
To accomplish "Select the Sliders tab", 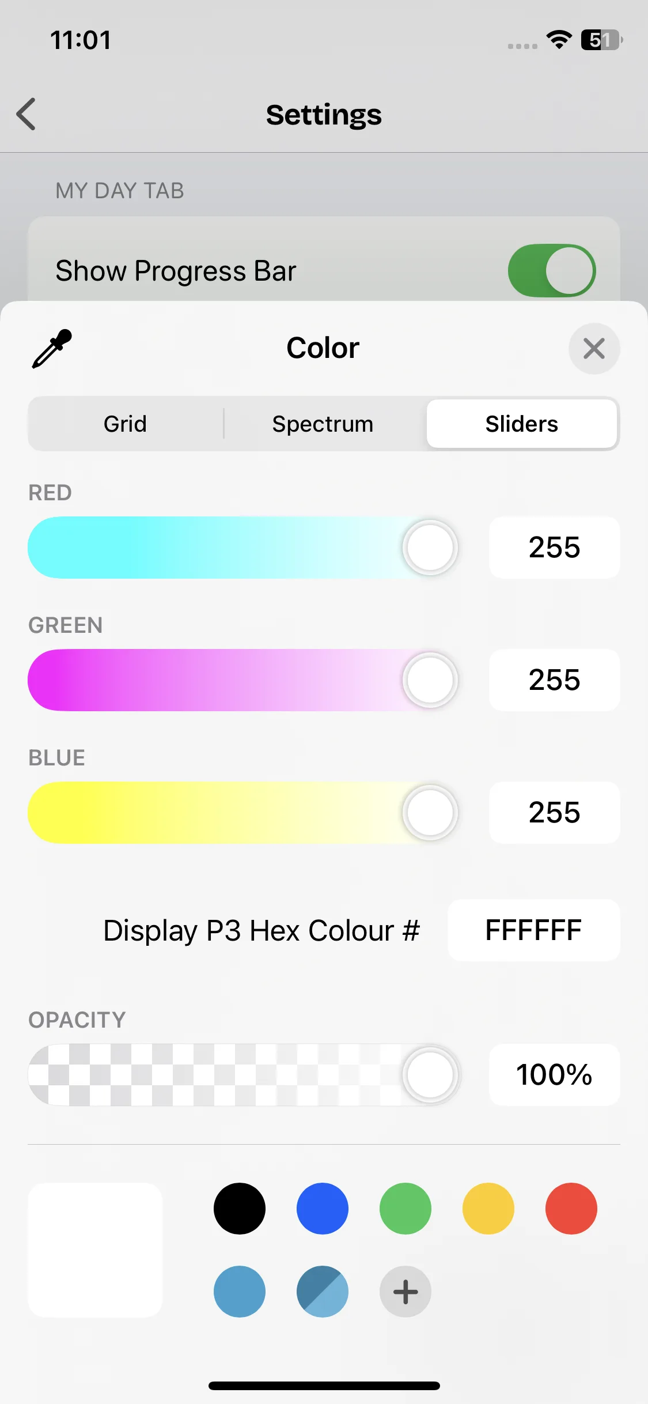I will pos(521,424).
